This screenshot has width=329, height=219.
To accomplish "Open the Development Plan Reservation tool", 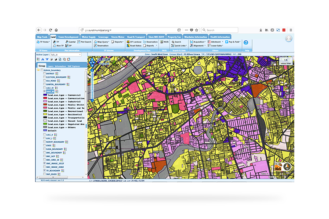I will point(150,42).
